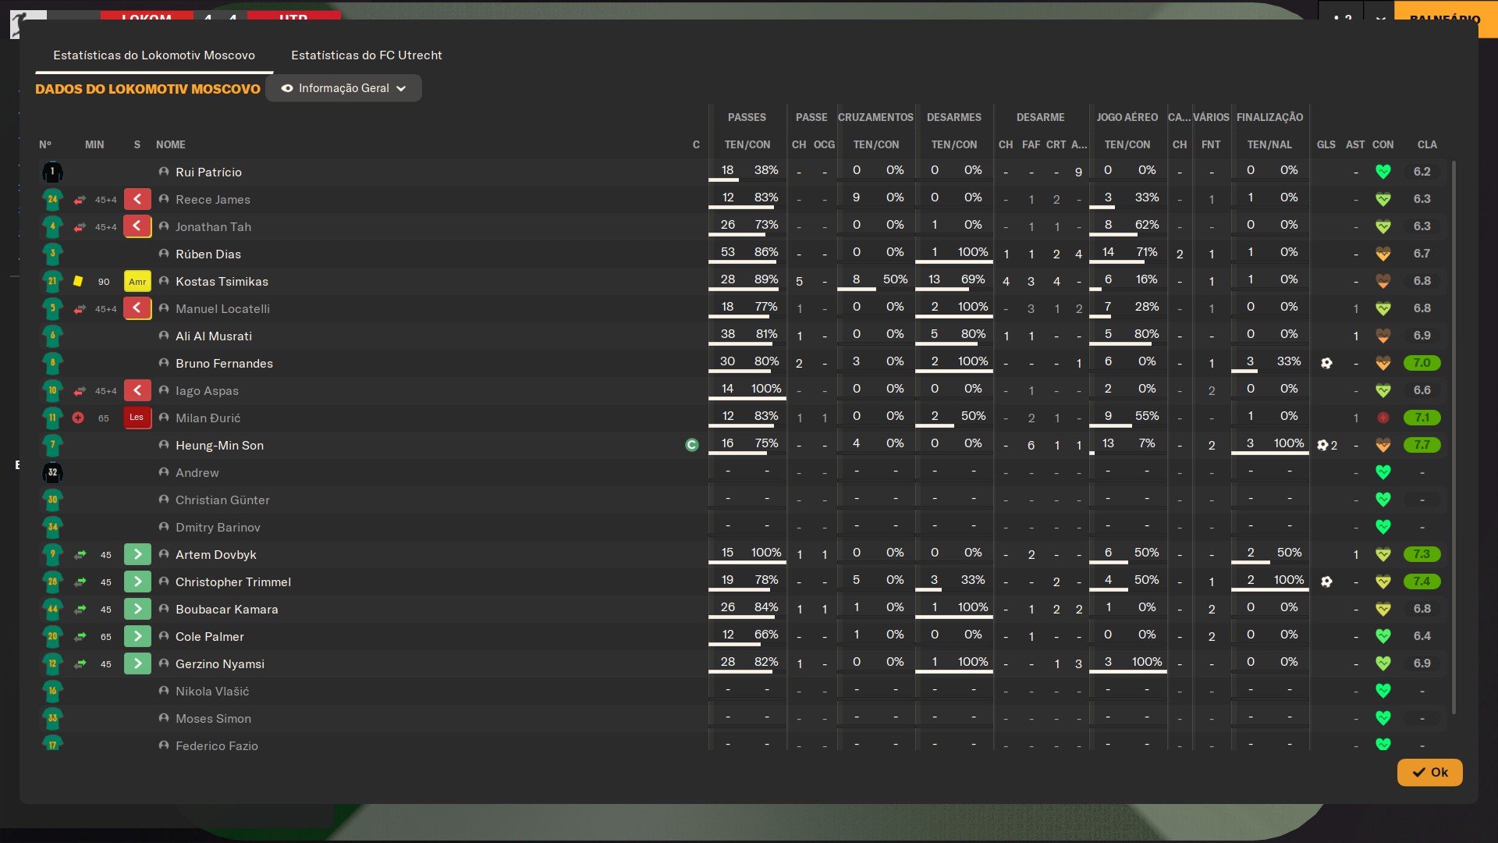Click Iago Aspas red substituted-off badge
The image size is (1498, 843).
[x=137, y=390]
